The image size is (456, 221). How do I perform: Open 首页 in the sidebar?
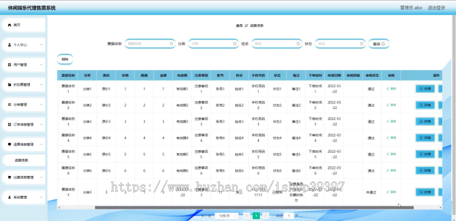tap(23, 25)
